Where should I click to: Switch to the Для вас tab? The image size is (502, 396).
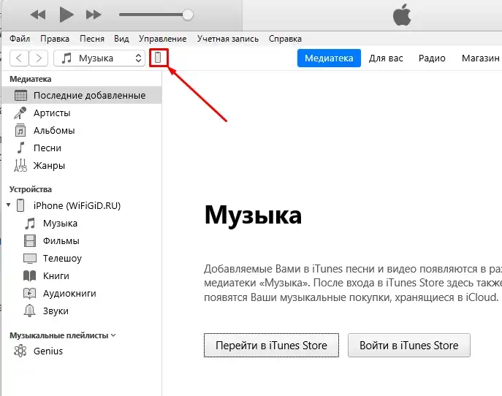tap(386, 58)
